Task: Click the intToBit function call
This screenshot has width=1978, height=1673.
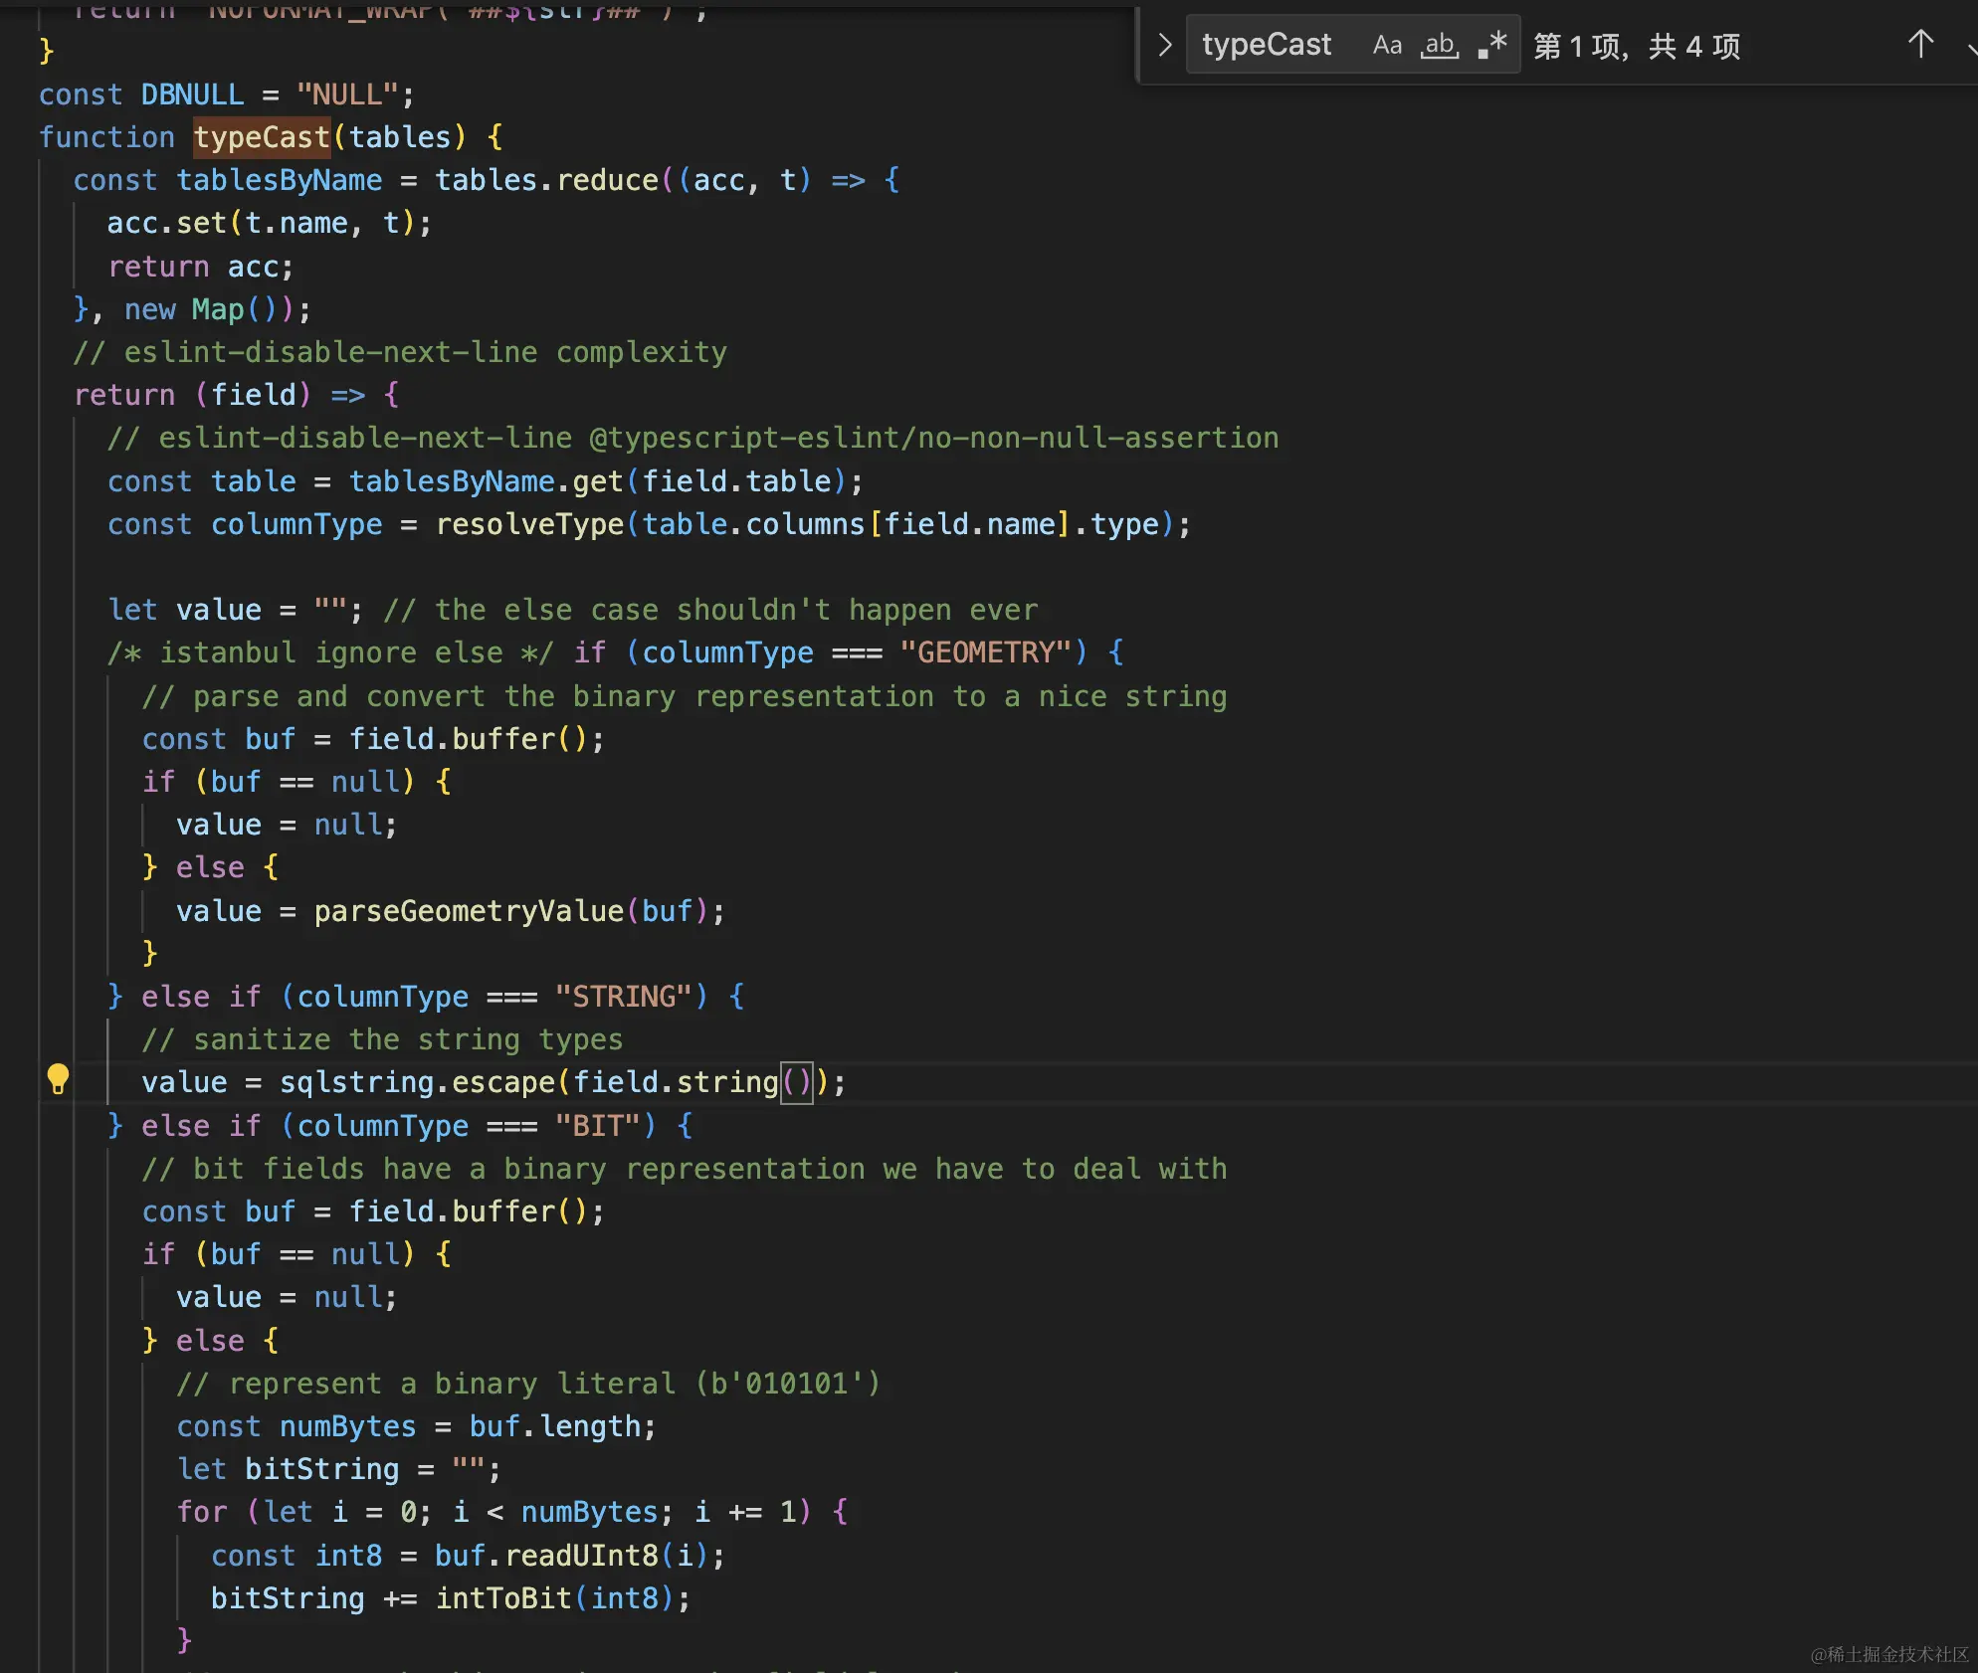Action: point(503,1598)
